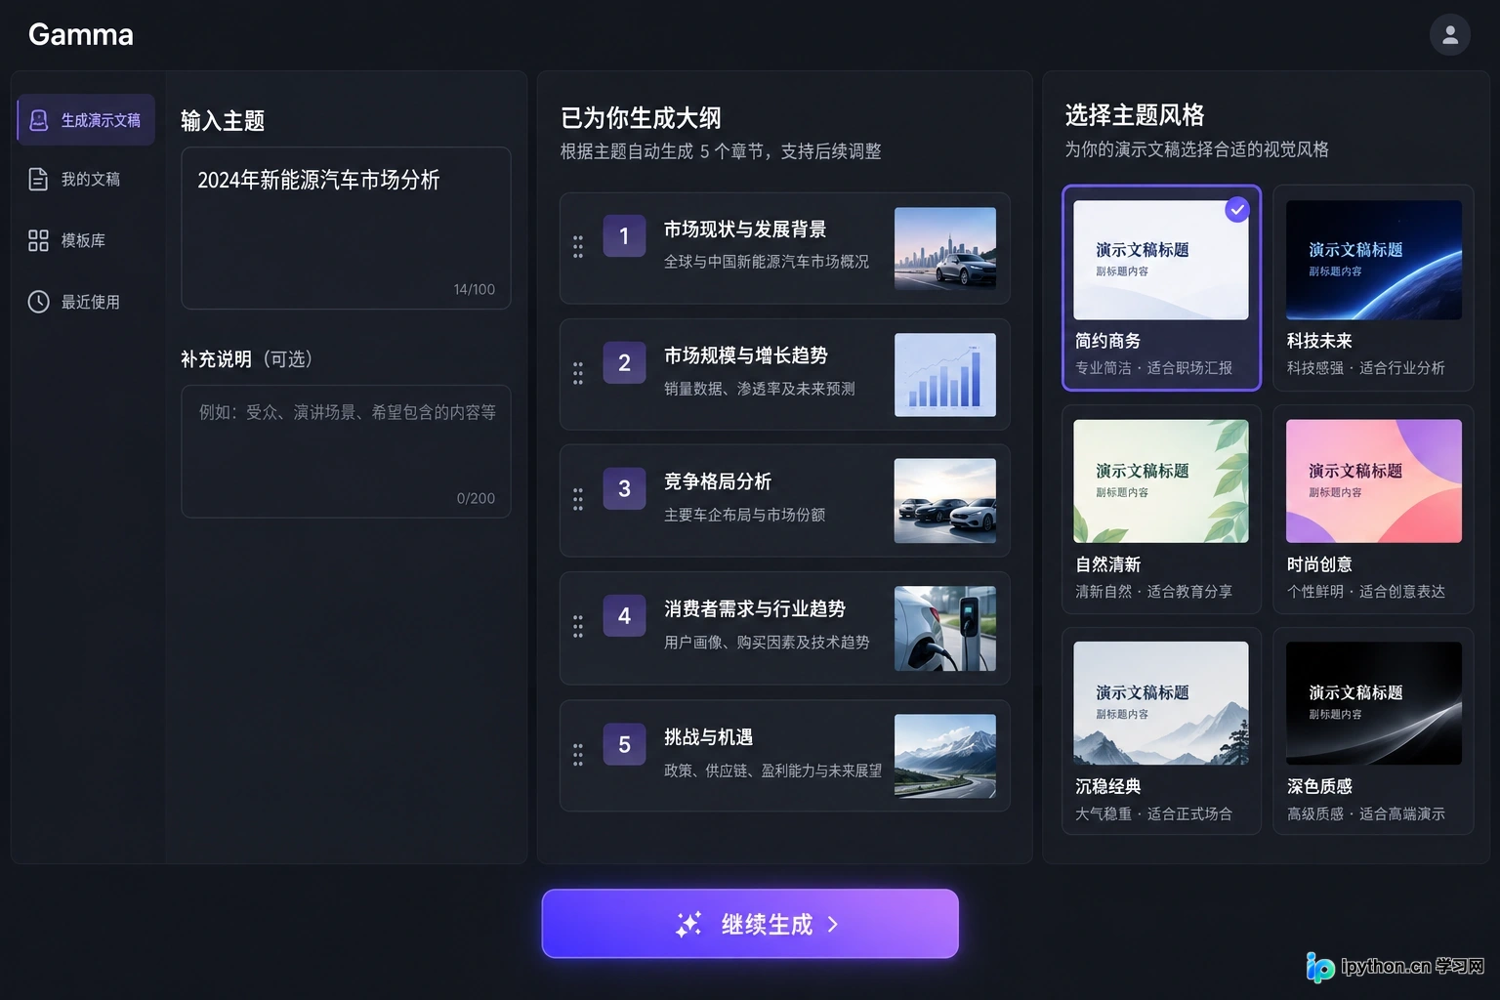
Task: Click the three cars thumbnail of chapter 3
Action: coord(945,501)
